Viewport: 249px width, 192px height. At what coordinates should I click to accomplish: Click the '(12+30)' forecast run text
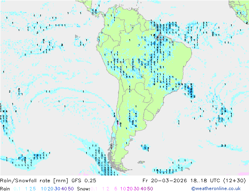pyautogui.click(x=234, y=181)
